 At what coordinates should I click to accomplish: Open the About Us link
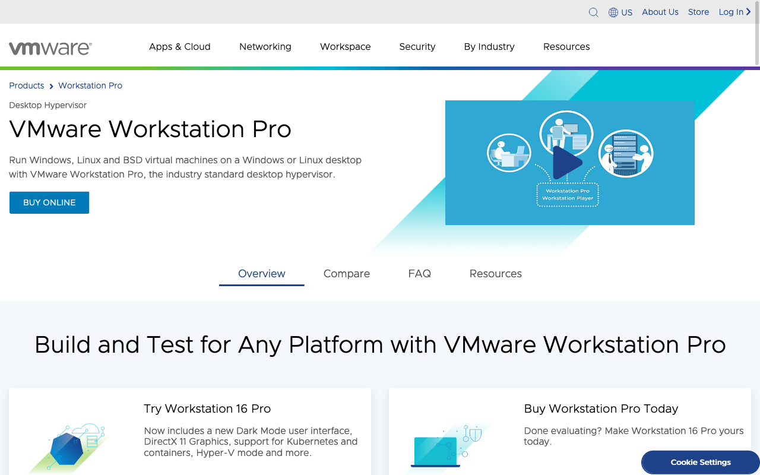click(660, 12)
